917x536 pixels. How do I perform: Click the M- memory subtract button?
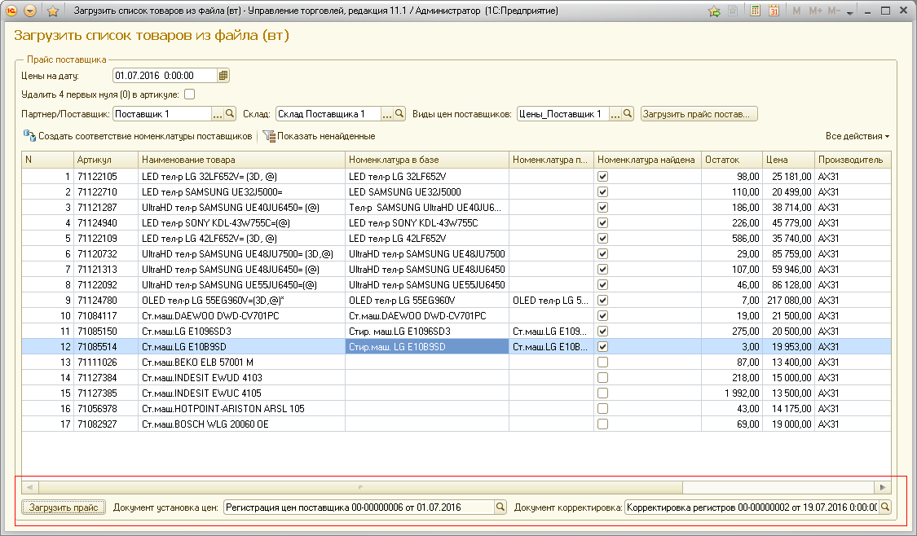(x=834, y=11)
